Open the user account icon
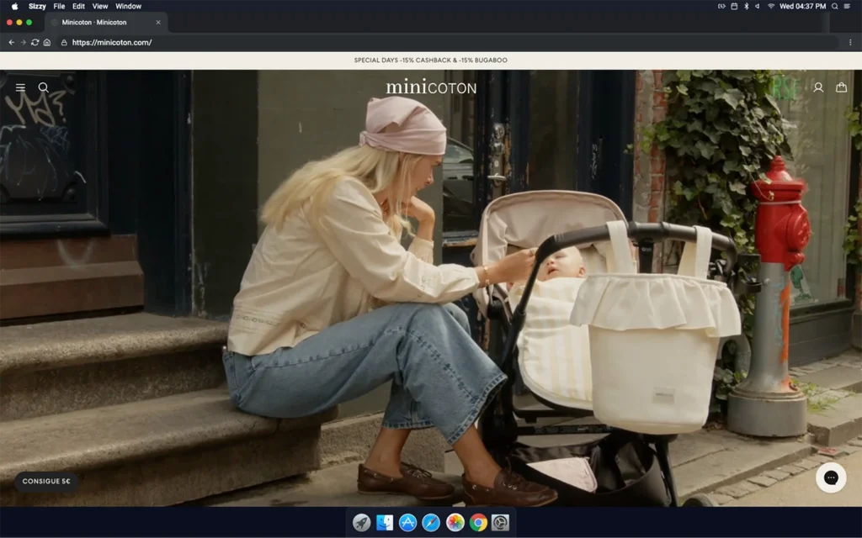This screenshot has height=538, width=862. click(817, 87)
